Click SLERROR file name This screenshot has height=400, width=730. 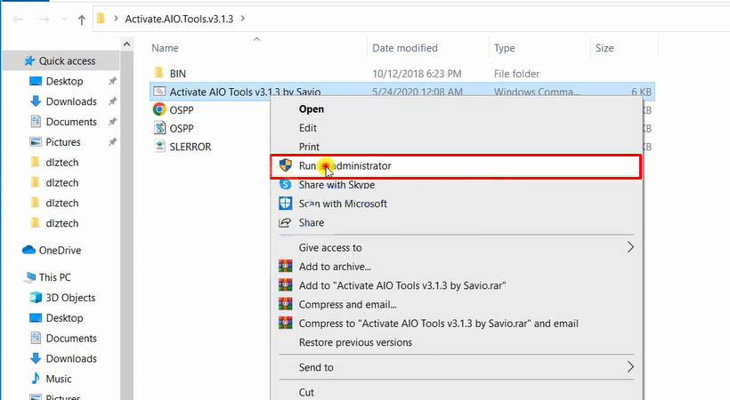click(x=190, y=147)
